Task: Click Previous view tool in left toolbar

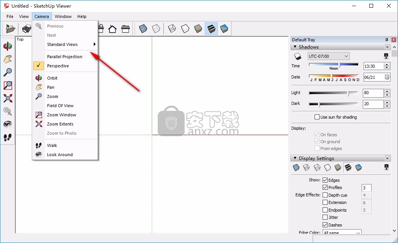Action: coord(8,111)
